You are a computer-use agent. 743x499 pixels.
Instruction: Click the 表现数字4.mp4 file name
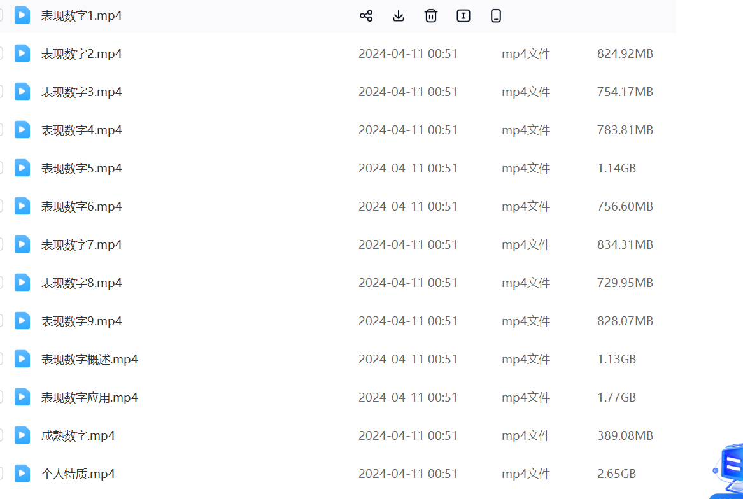tap(81, 130)
